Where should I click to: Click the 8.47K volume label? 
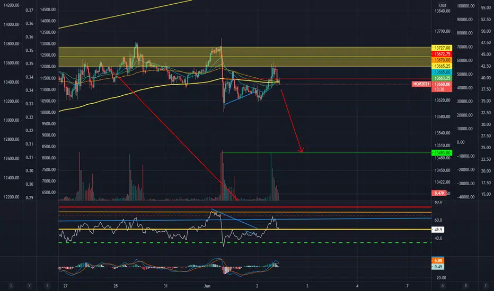[439, 193]
